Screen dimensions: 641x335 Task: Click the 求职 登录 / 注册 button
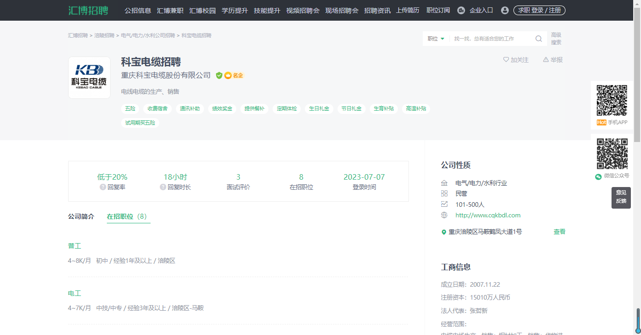539,10
